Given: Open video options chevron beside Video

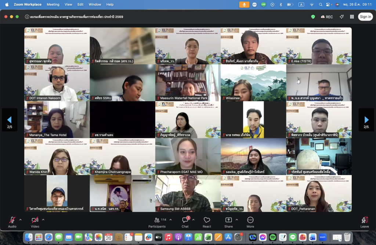Looking at the screenshot, I should [x=43, y=220].
